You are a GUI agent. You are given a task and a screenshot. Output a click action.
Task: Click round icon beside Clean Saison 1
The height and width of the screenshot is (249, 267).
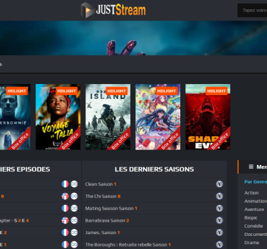(220, 184)
